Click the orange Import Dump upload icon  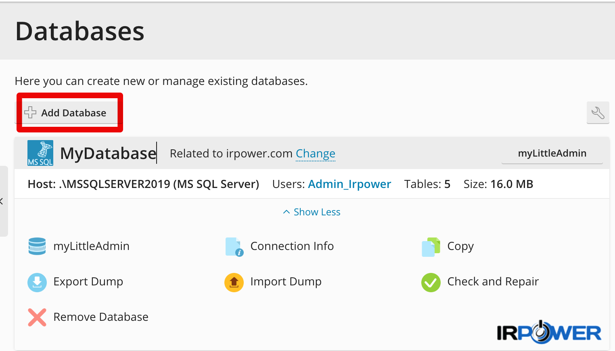point(234,282)
